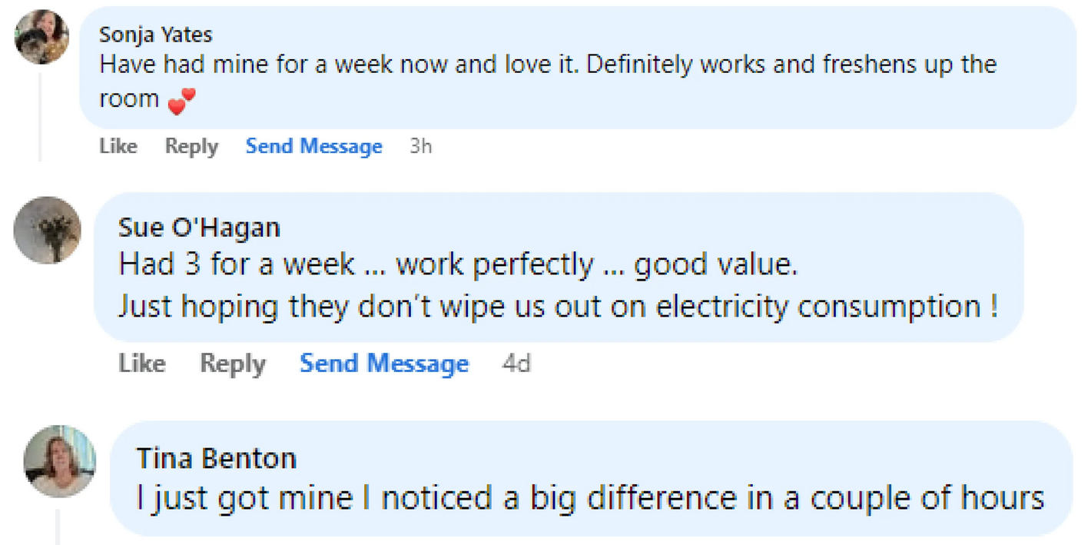Visit Sue O'Hagan's profile via her name
Image resolution: width=1091 pixels, height=545 pixels.
tap(199, 228)
